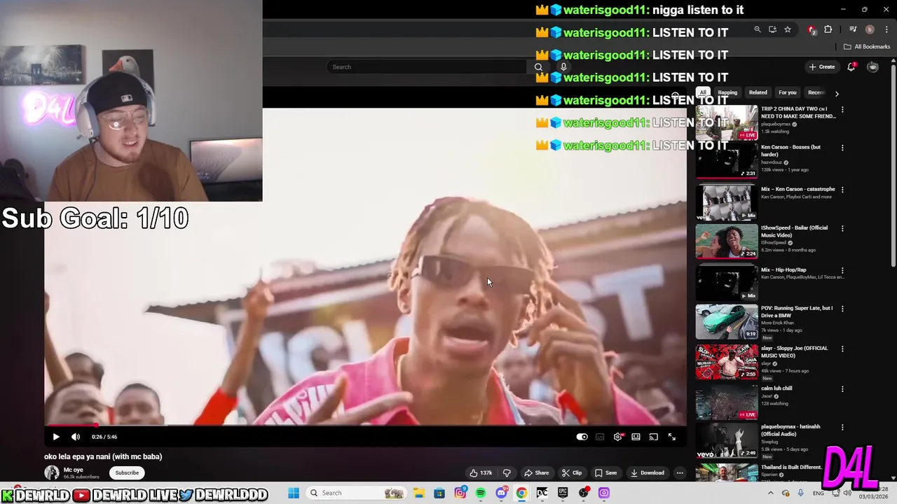Image resolution: width=897 pixels, height=504 pixels.
Task: Save the video to a playlist
Action: 605,472
